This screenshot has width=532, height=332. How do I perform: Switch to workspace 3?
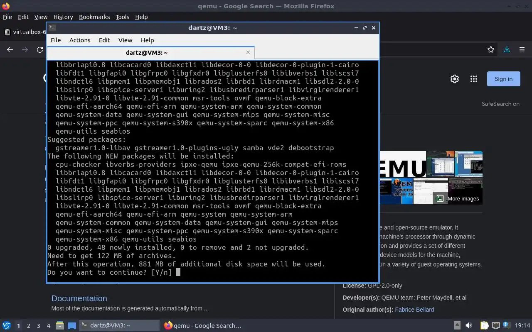tap(38, 326)
